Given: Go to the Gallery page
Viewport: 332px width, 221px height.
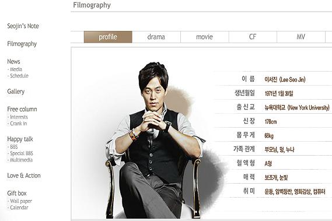Looking at the screenshot, I should 16,92.
